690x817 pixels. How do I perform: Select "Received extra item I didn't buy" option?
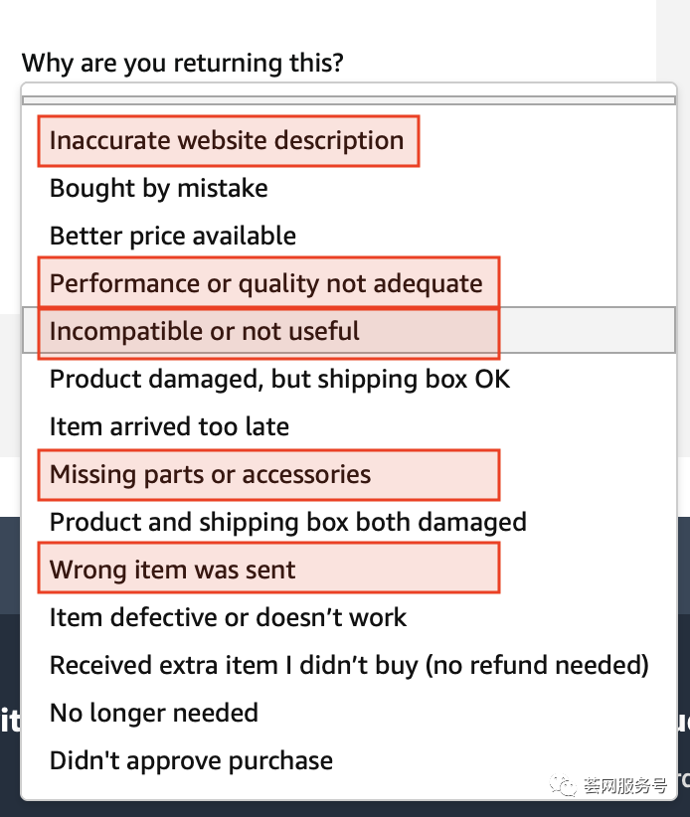(349, 665)
